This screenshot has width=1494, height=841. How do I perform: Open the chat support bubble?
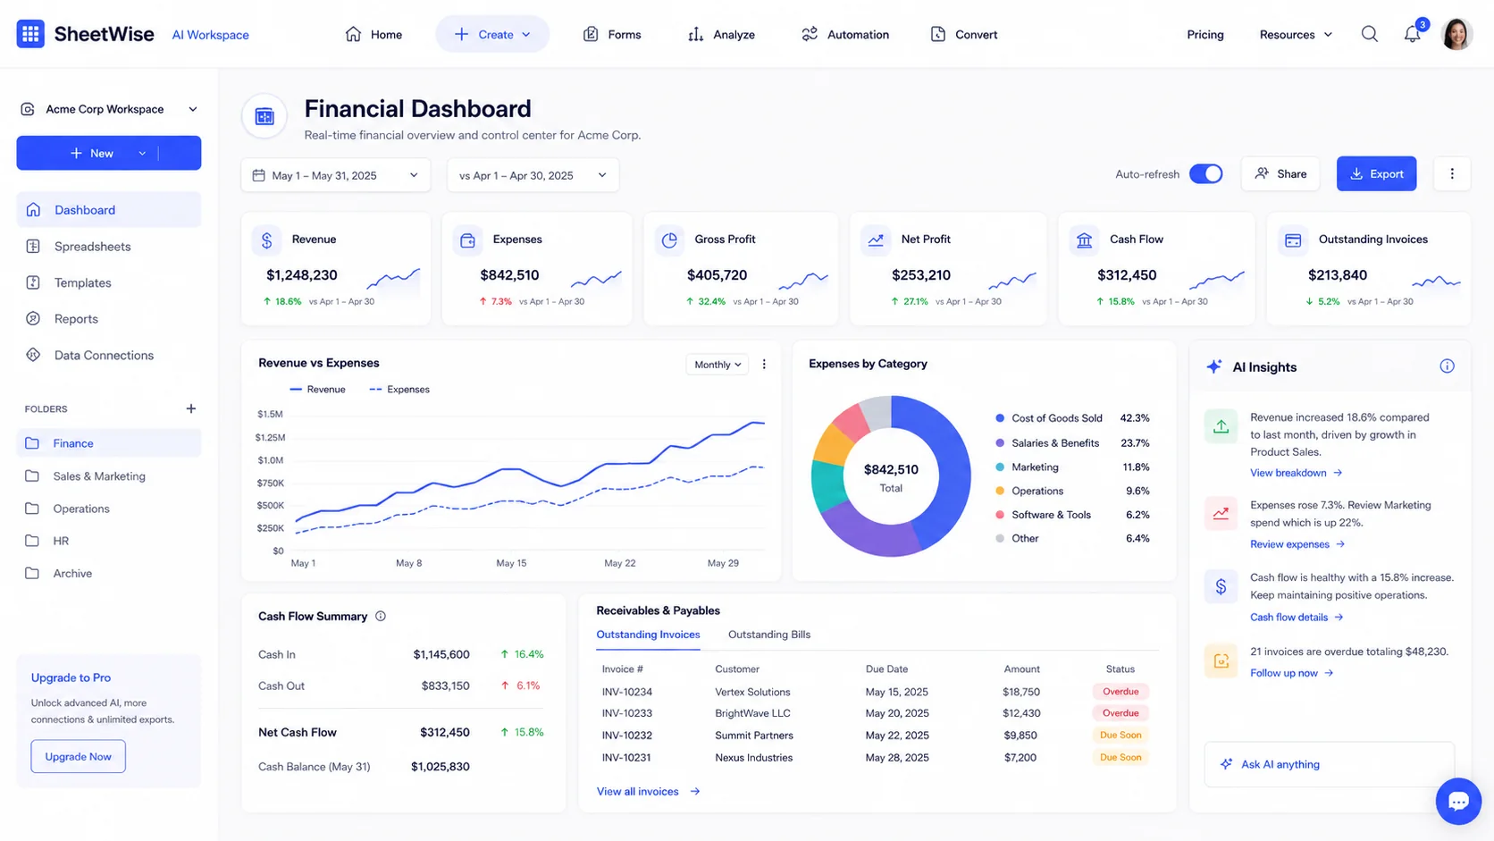coord(1458,801)
